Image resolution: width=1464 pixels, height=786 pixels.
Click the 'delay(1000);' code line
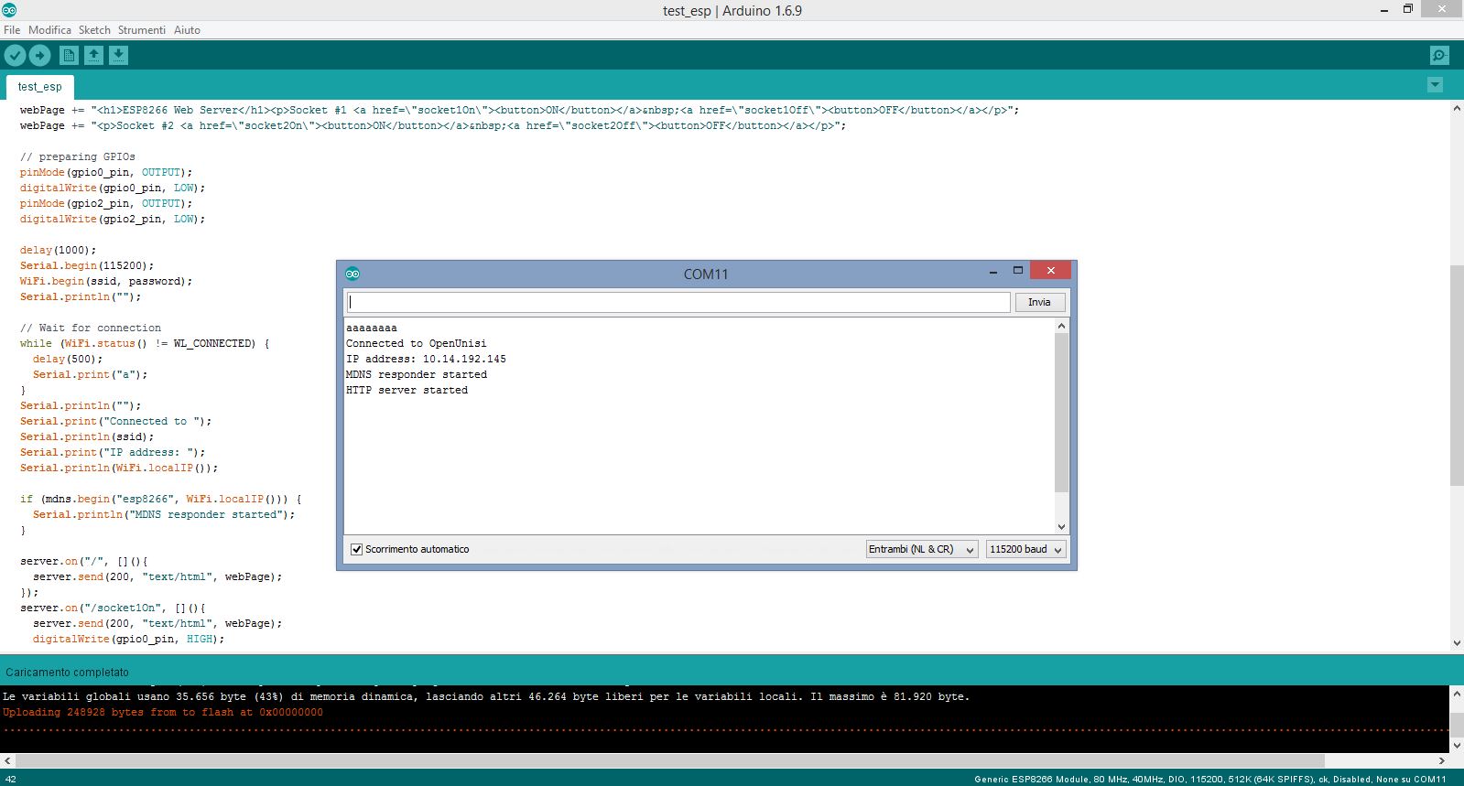(58, 250)
